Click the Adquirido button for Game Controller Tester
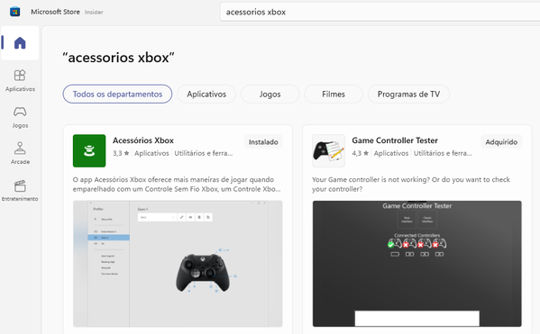The width and height of the screenshot is (540, 334). 501,141
